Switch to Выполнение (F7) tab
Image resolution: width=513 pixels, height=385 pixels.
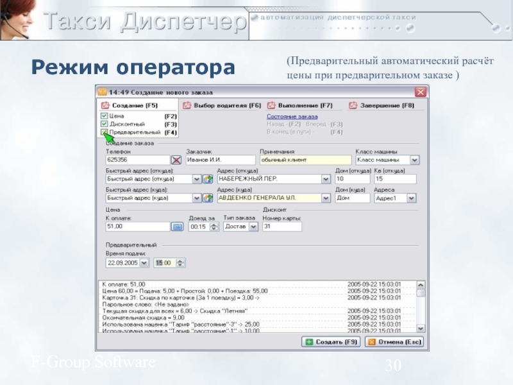[x=300, y=105]
